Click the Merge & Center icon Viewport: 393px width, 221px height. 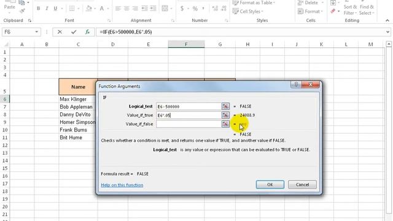(165, 9)
